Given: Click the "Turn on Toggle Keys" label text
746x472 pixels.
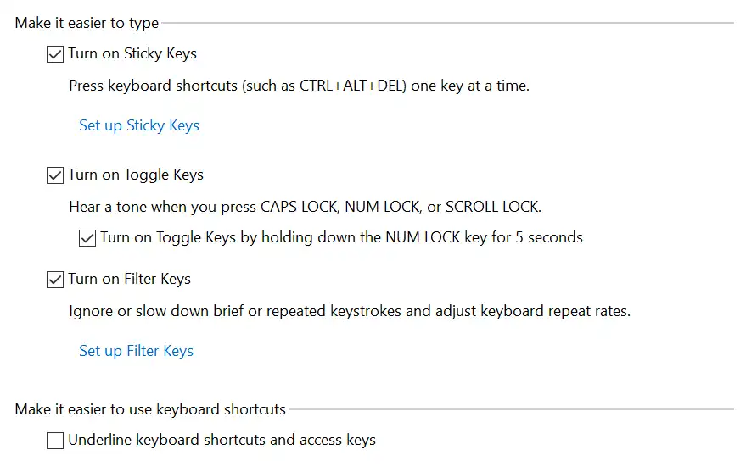Looking at the screenshot, I should [136, 175].
